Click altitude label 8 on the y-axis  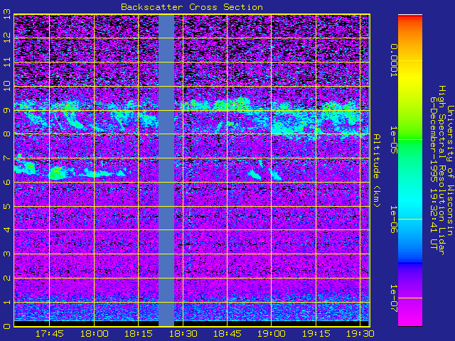point(6,134)
